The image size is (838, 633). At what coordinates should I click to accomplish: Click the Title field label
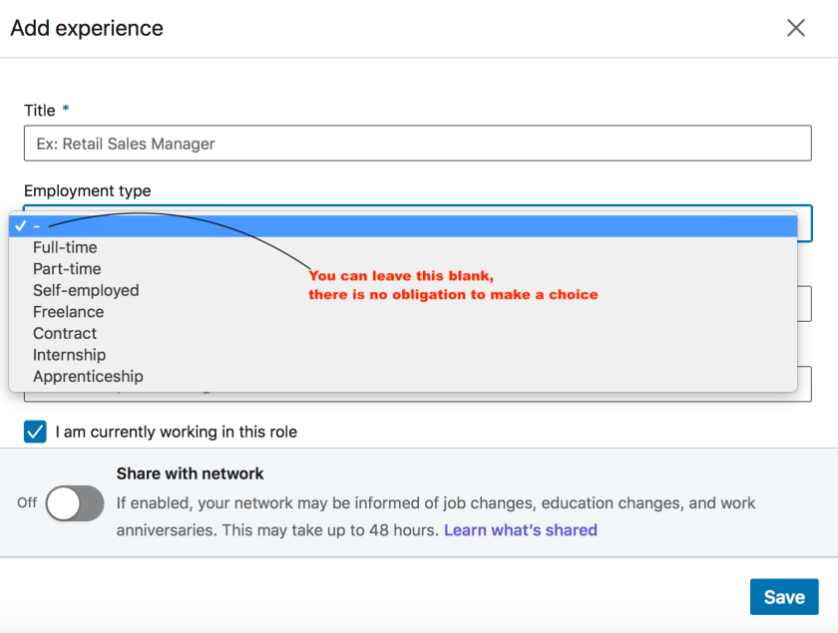click(40, 111)
